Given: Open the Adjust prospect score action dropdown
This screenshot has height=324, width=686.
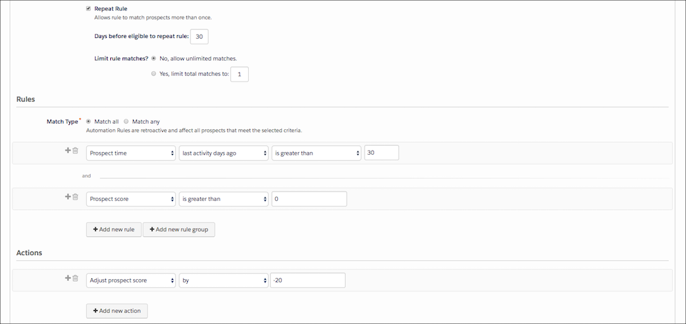Looking at the screenshot, I should click(x=131, y=280).
